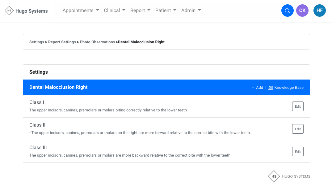Select the Class III row title
This screenshot has height=186, width=332.
tap(38, 148)
